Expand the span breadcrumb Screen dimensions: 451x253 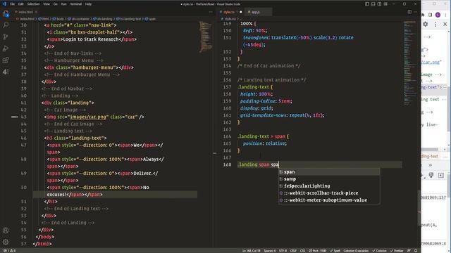point(150,19)
